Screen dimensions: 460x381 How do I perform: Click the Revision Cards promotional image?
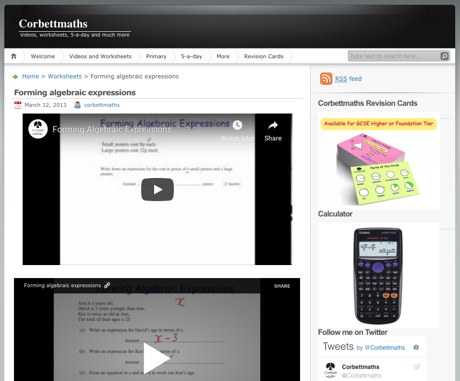click(379, 161)
